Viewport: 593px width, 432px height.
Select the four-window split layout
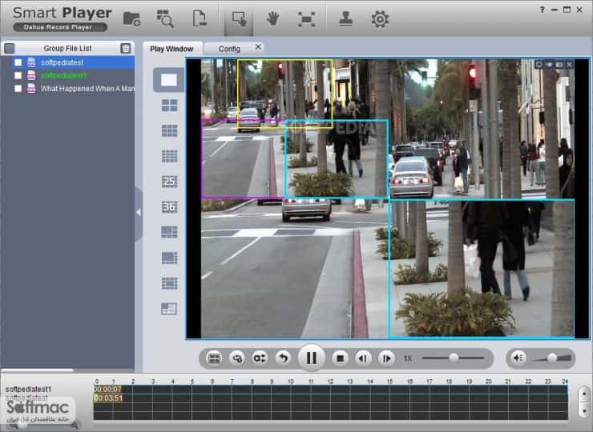click(169, 106)
